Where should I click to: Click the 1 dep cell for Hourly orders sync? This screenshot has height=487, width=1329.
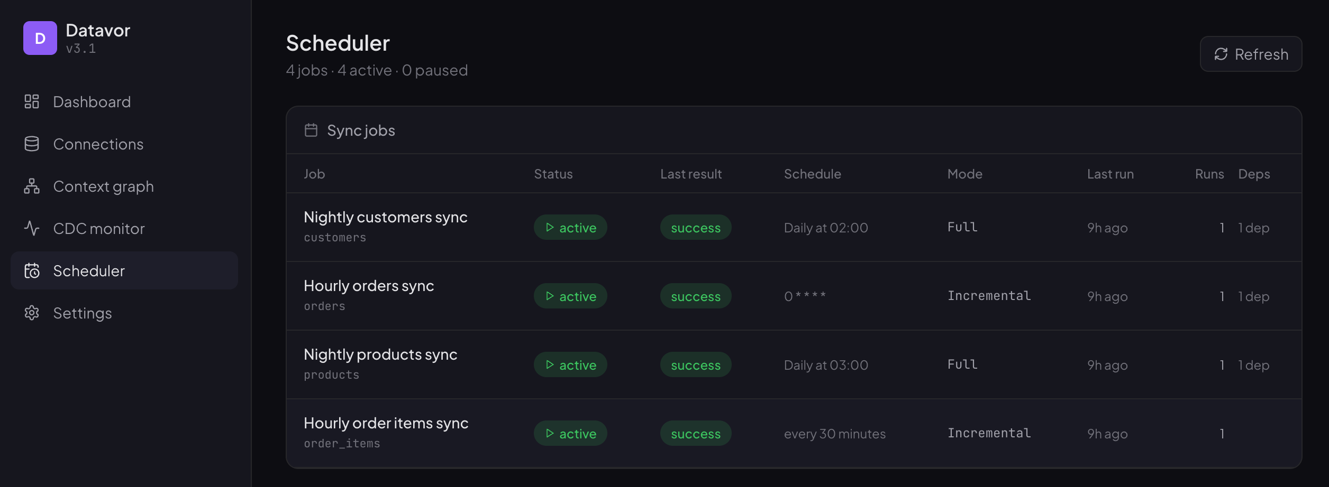pos(1254,296)
